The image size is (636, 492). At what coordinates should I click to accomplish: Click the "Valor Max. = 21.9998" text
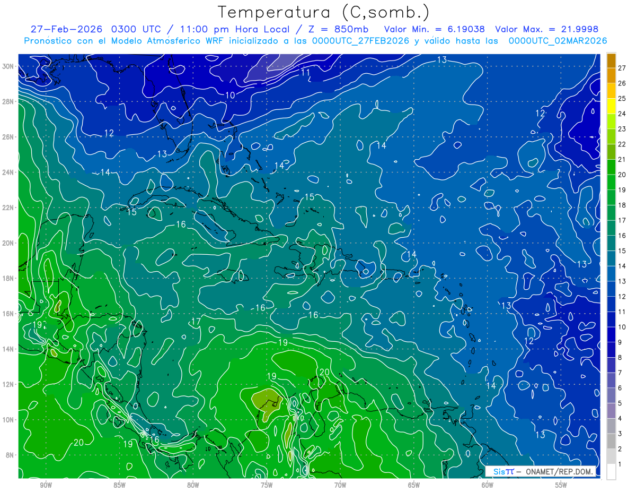click(x=546, y=29)
